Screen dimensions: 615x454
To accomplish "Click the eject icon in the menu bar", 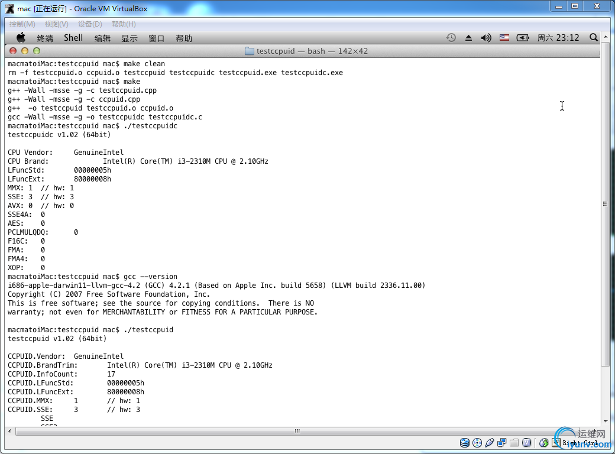I will [x=468, y=38].
